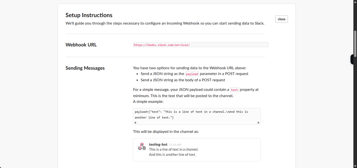Click the Sending Messages section heading

click(85, 68)
